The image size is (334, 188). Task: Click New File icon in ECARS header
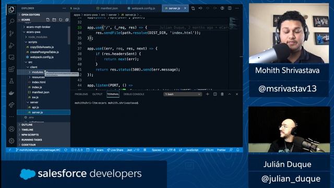[x=47, y=20]
